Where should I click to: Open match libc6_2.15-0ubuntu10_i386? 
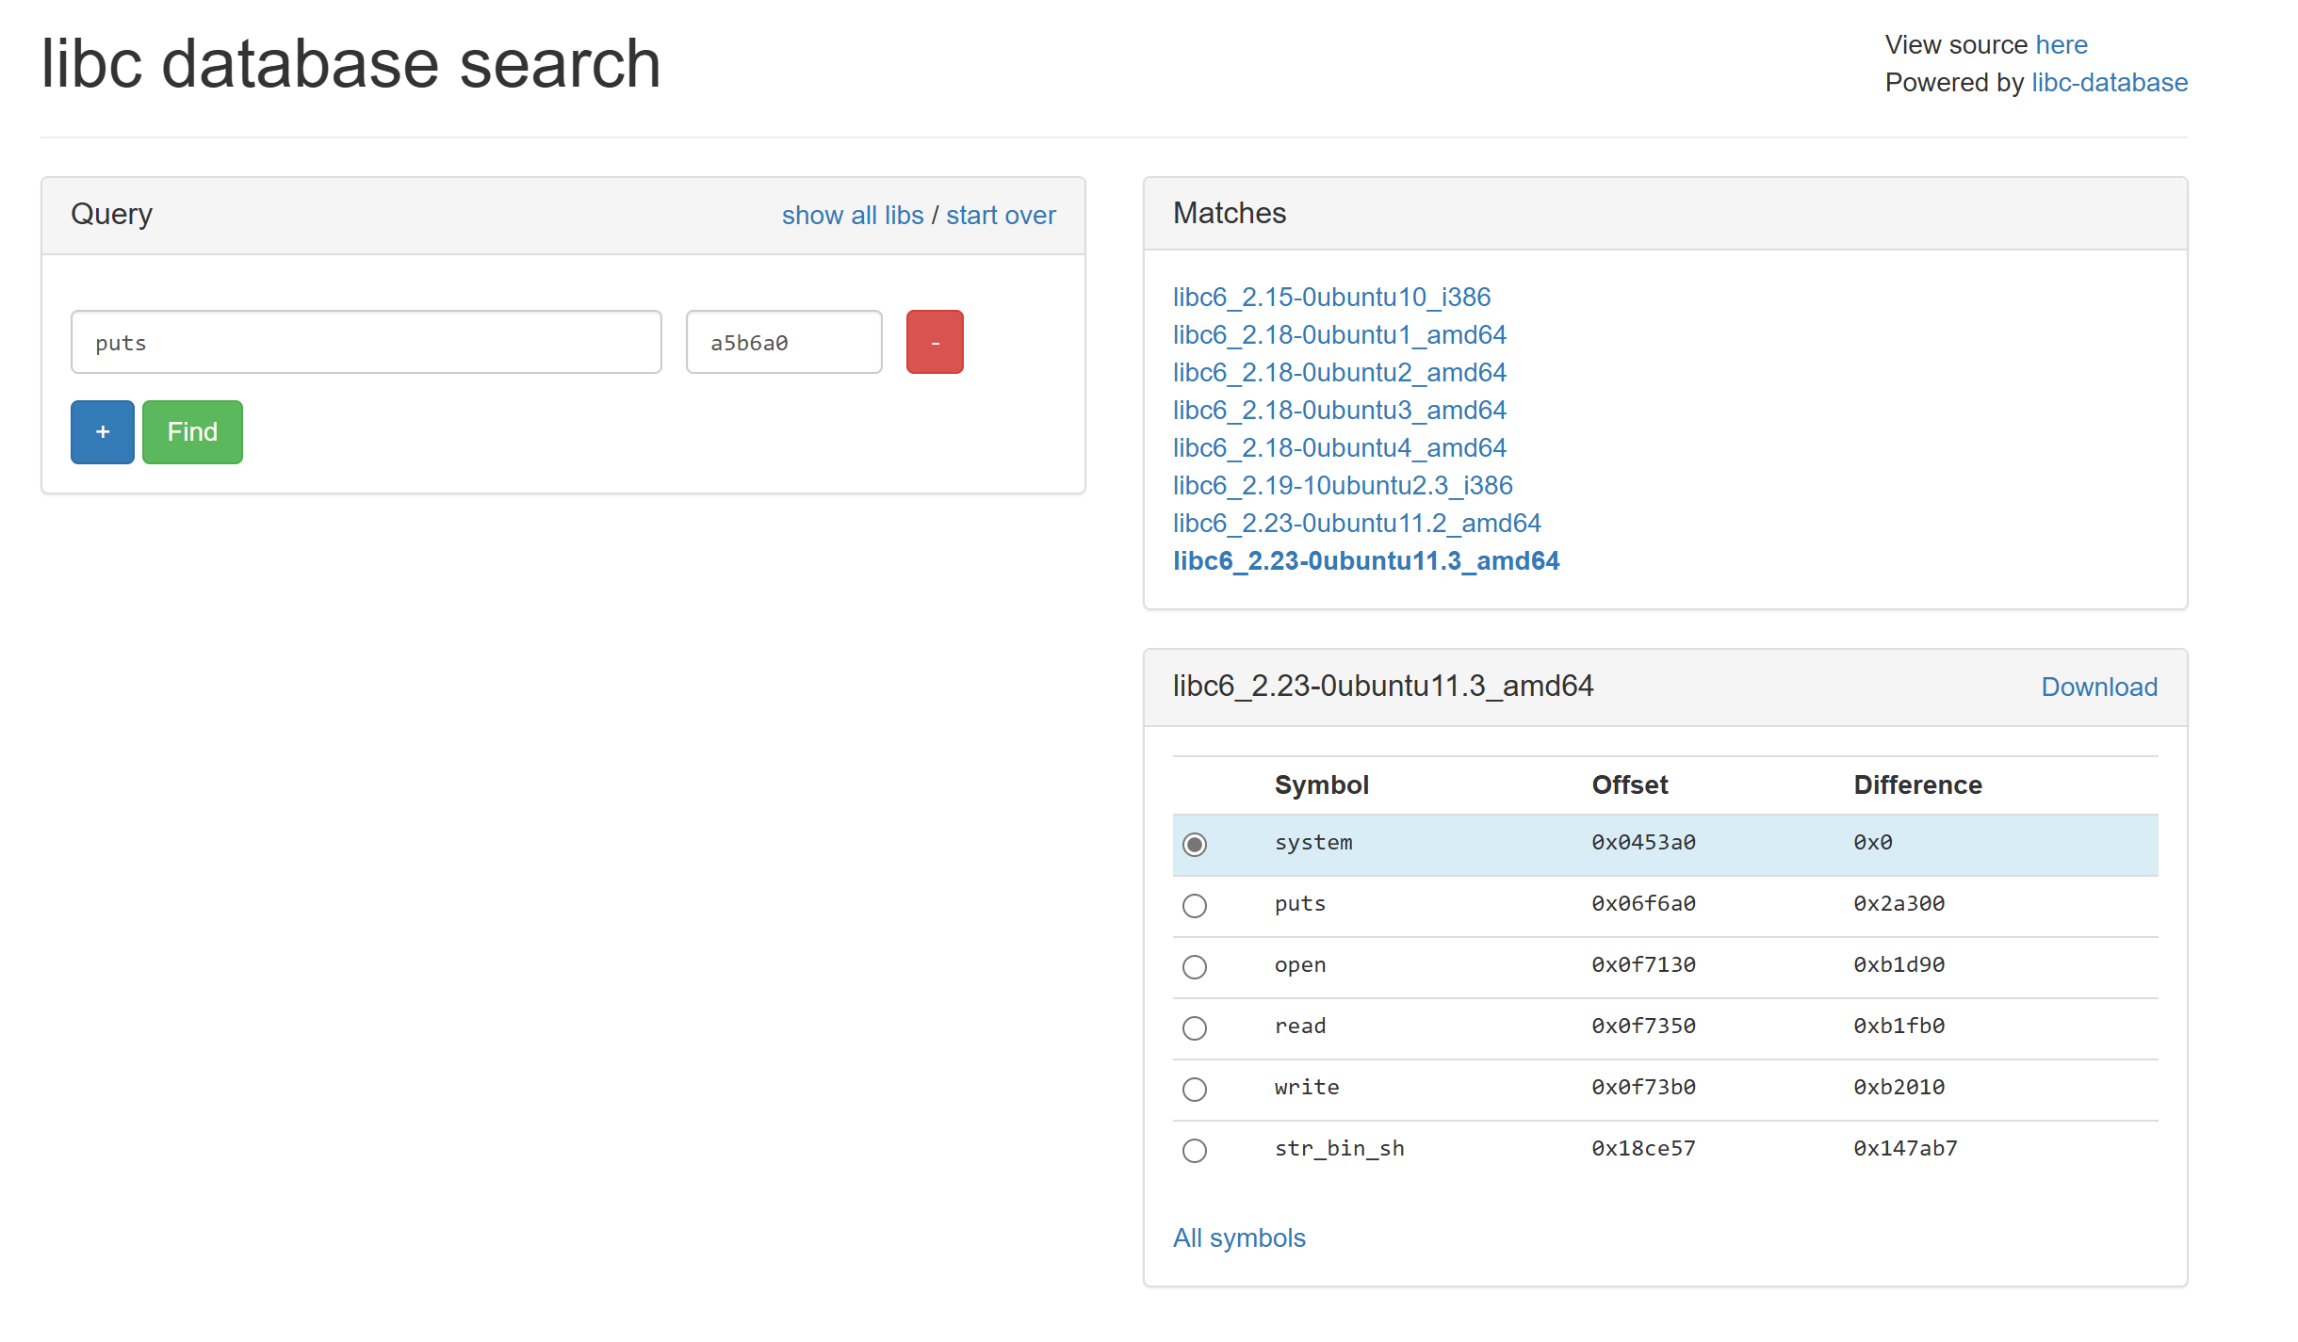coord(1331,297)
